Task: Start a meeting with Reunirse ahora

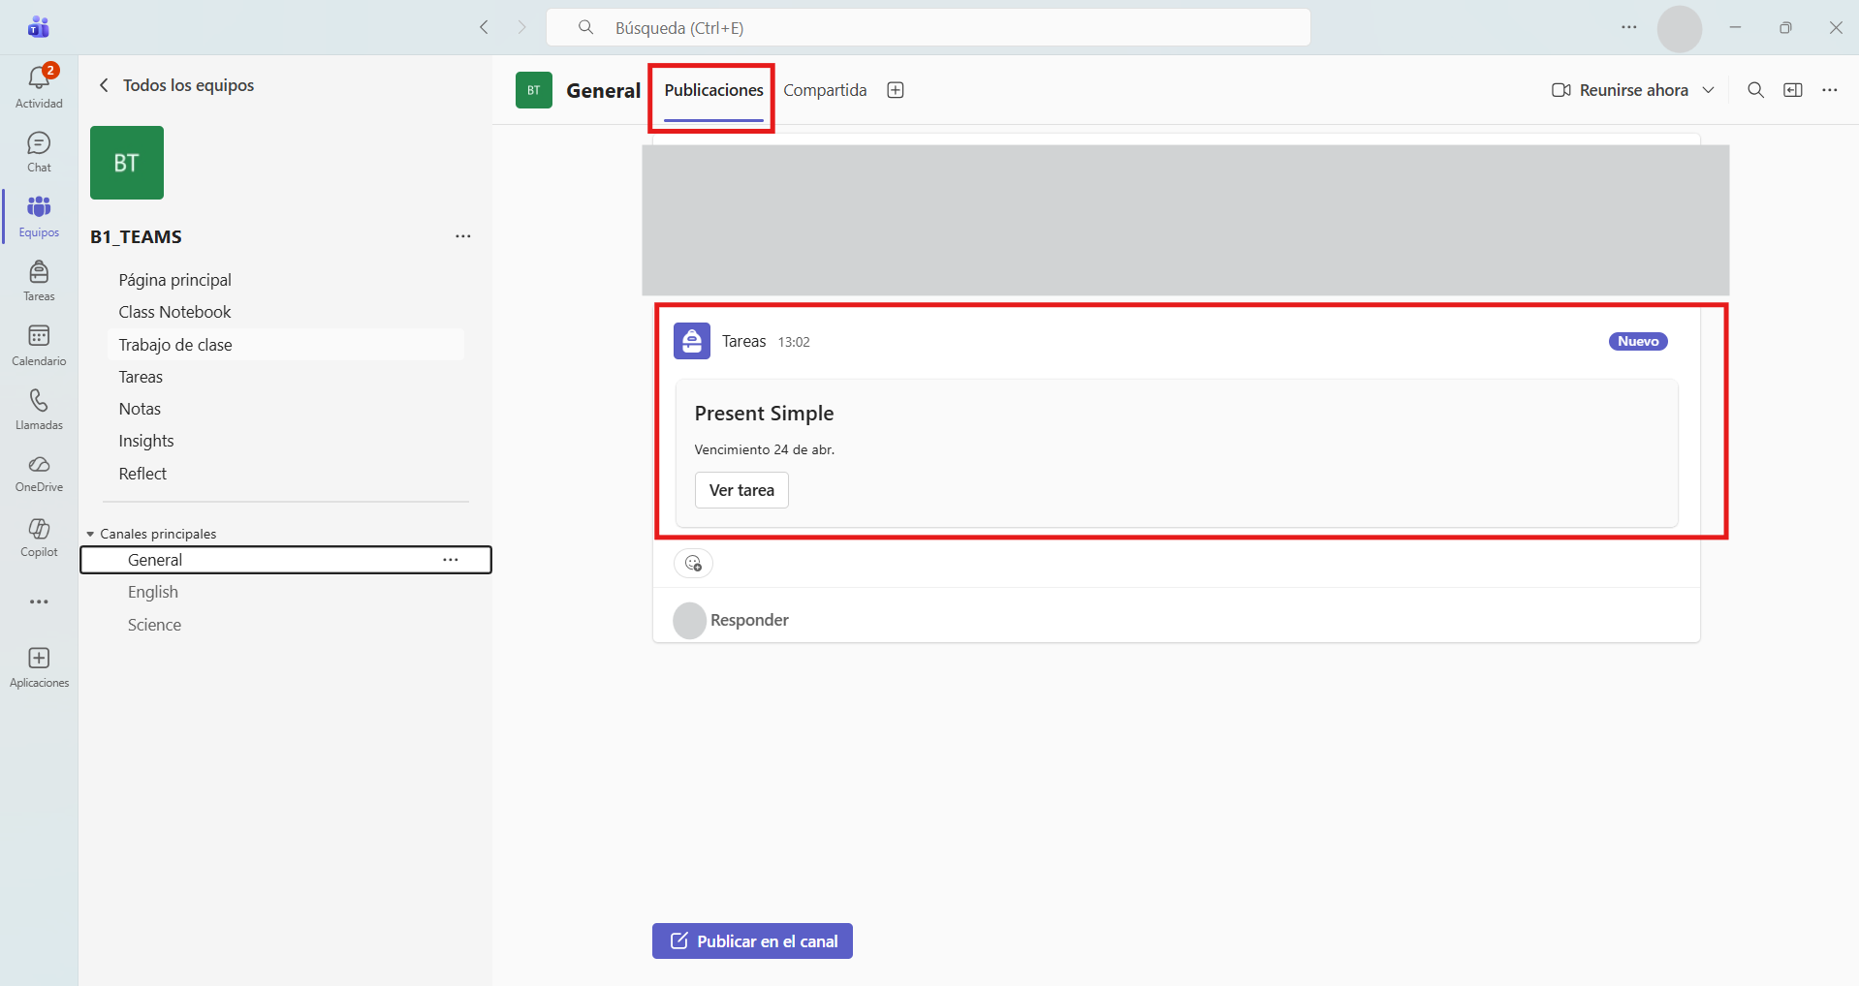Action: pyautogui.click(x=1621, y=90)
